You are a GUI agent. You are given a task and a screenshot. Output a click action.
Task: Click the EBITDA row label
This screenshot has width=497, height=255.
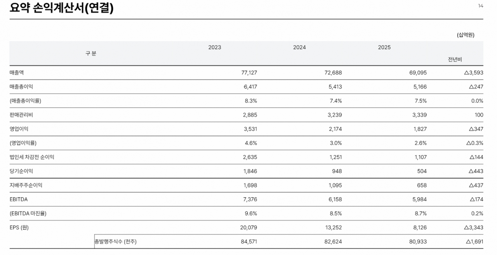pos(19,199)
